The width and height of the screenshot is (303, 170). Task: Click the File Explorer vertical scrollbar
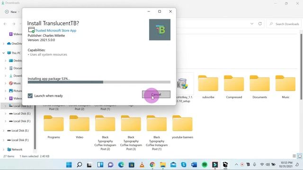[302, 67]
